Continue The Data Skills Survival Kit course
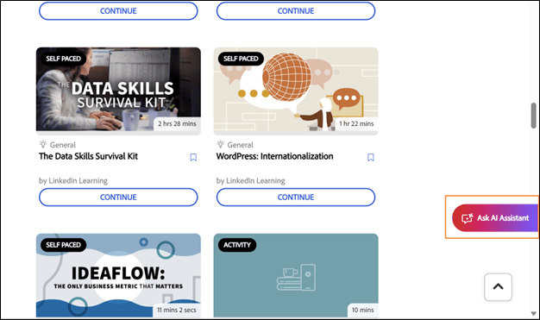540x320 pixels. click(118, 197)
